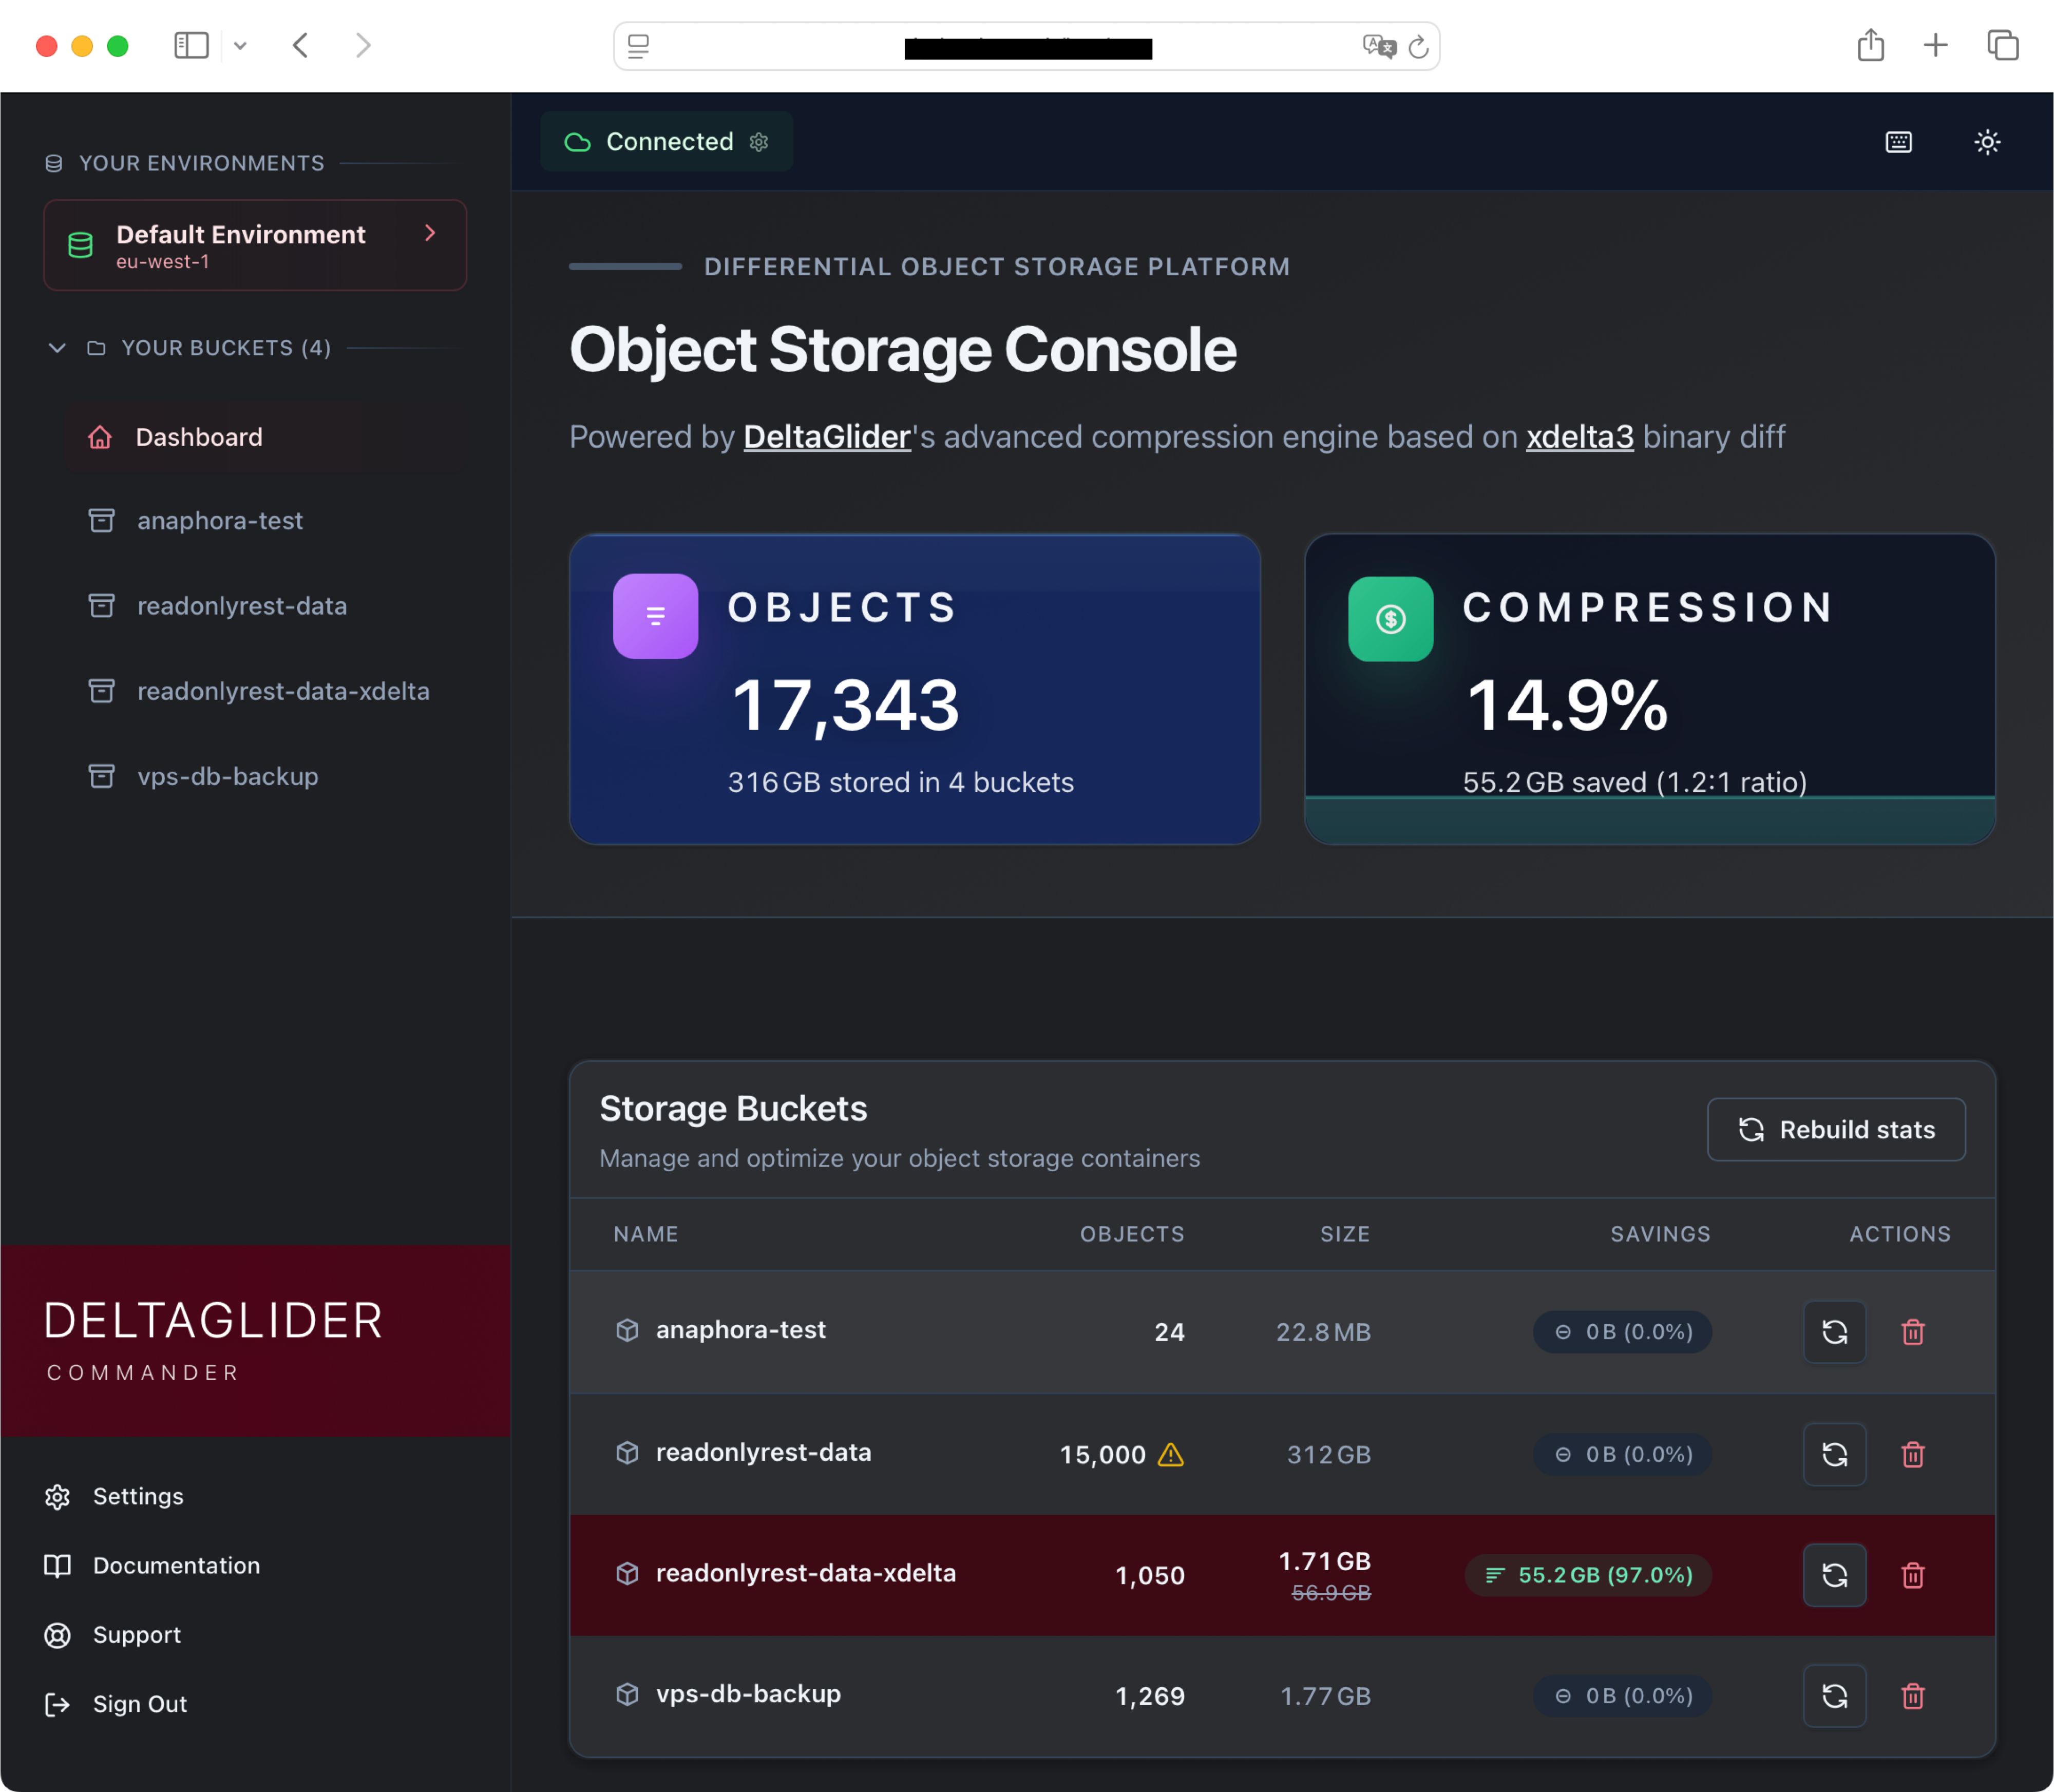Select Dashboard in the sidebar

[199, 437]
